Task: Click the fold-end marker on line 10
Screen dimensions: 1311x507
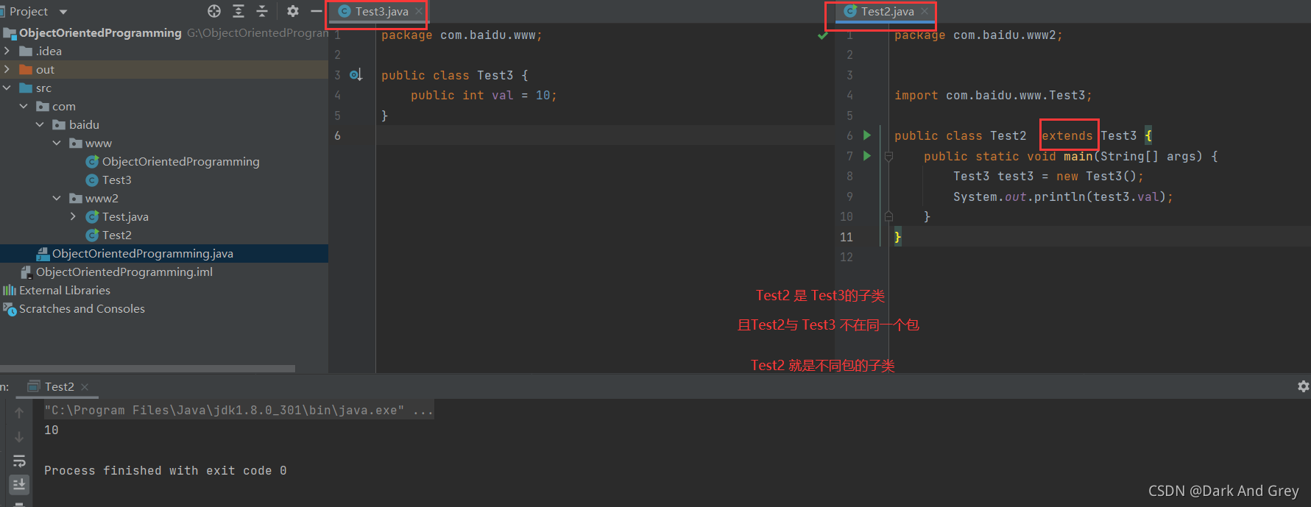Action: click(888, 216)
